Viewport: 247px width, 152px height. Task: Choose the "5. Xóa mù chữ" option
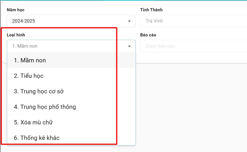[33, 122]
